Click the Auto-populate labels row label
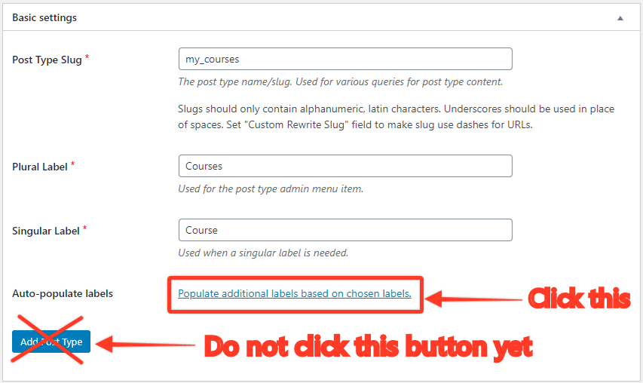Viewport: 643px width, 383px height. [63, 293]
